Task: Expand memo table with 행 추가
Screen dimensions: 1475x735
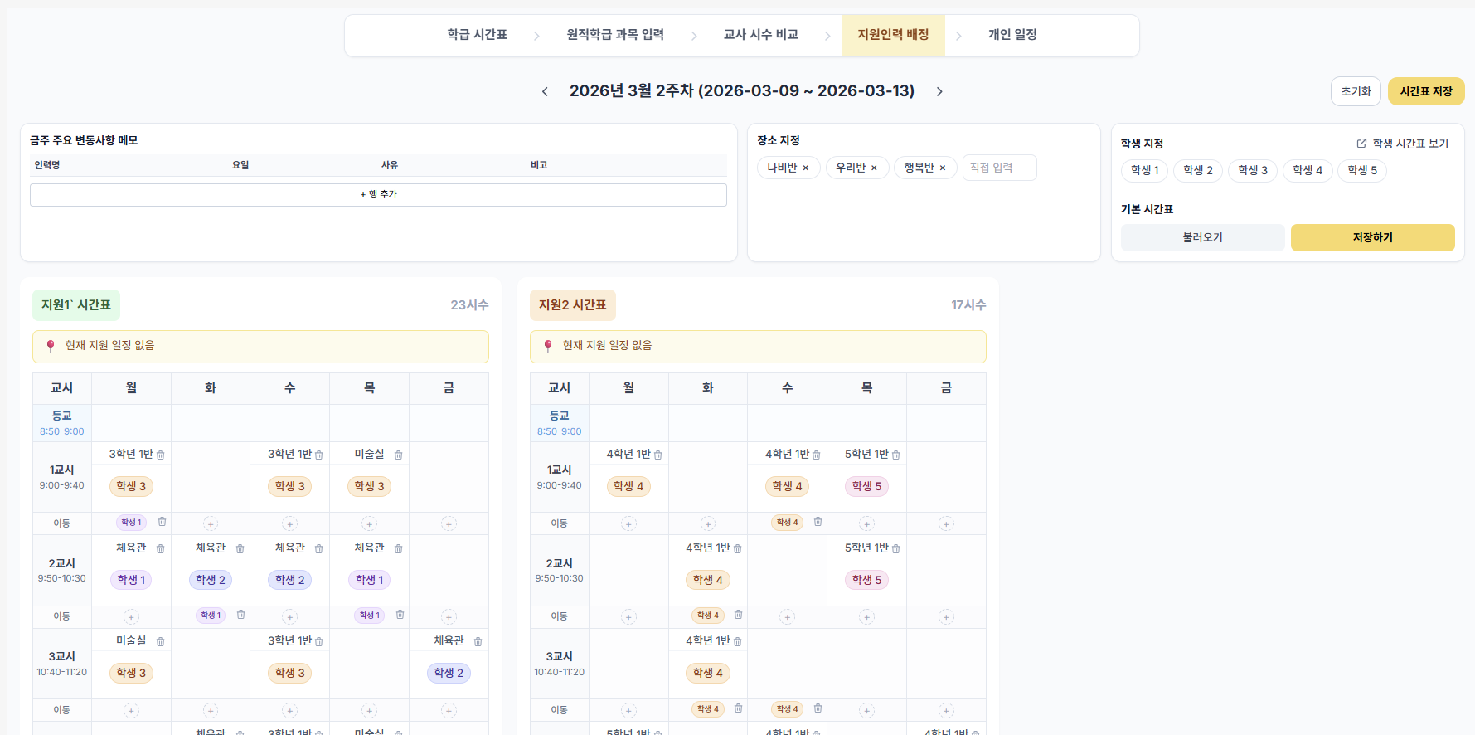Action: 378,194
